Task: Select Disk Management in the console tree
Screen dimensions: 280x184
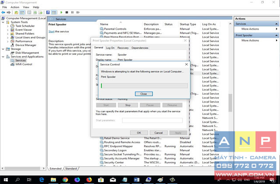Action: tap(27, 53)
